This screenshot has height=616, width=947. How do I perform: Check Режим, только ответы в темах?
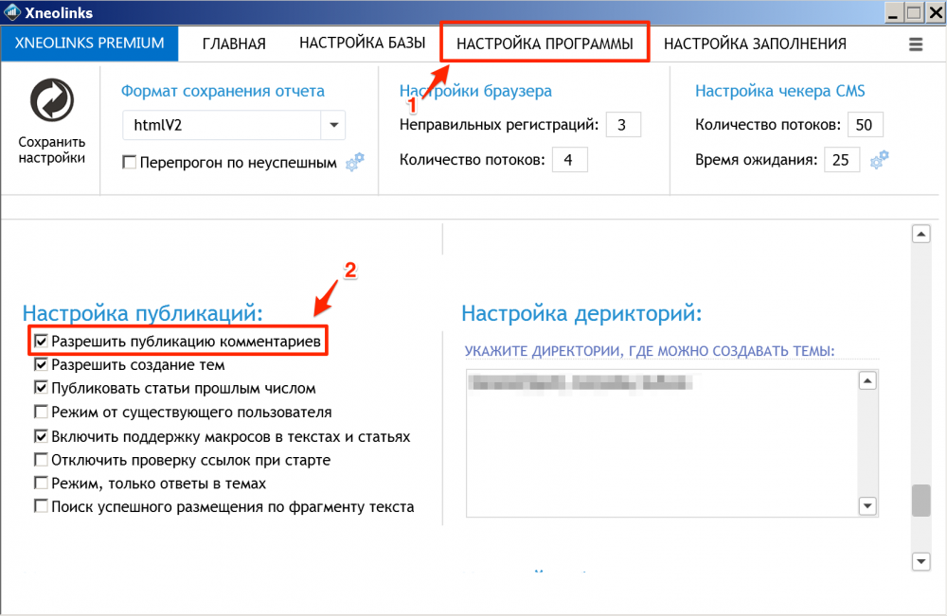pos(41,484)
